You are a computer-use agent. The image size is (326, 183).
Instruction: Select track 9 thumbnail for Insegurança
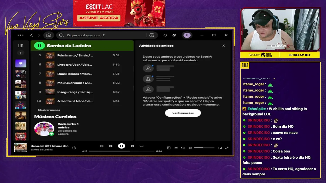pyautogui.click(x=50, y=92)
